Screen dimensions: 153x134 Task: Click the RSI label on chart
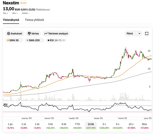point(5,105)
